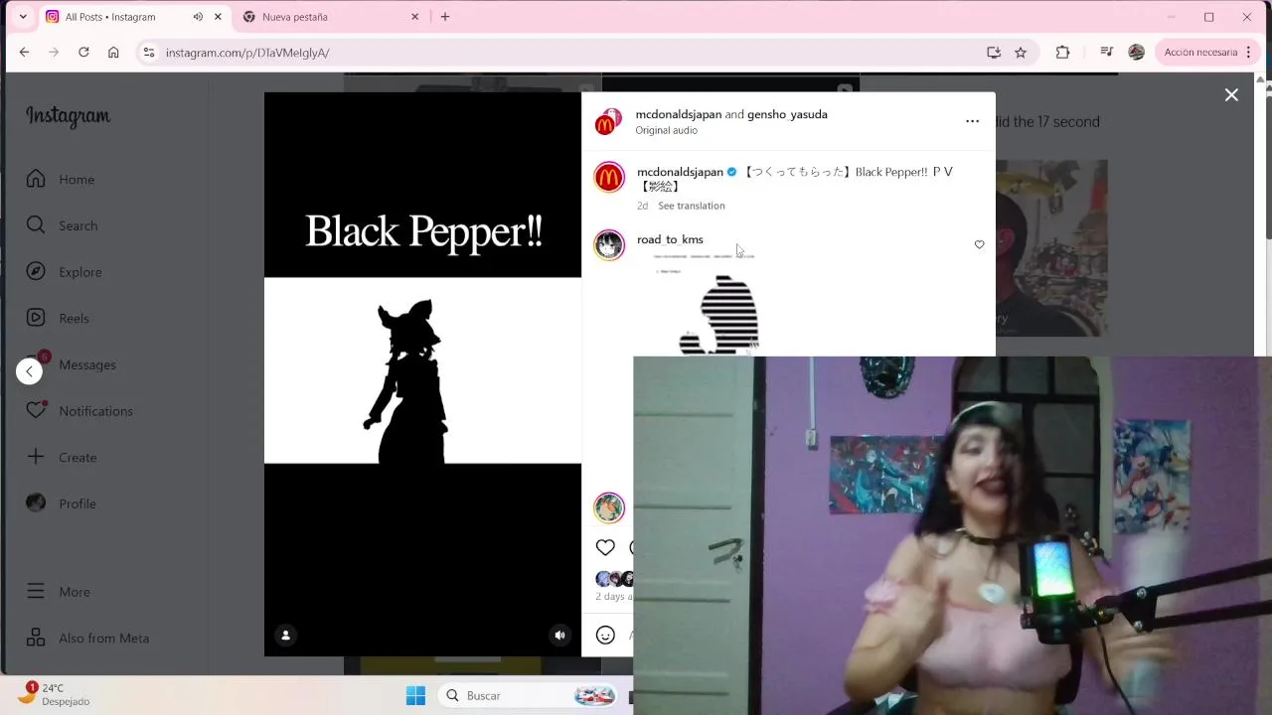Viewport: 1272px width, 715px height.
Task: Open weather widget 24°C Despejado
Action: pos(58,695)
